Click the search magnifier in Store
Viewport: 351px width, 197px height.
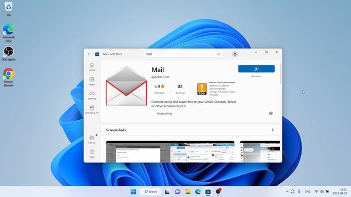(218, 54)
